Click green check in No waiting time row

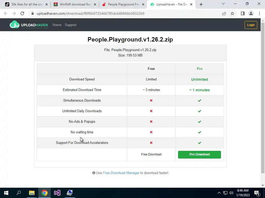point(200,132)
